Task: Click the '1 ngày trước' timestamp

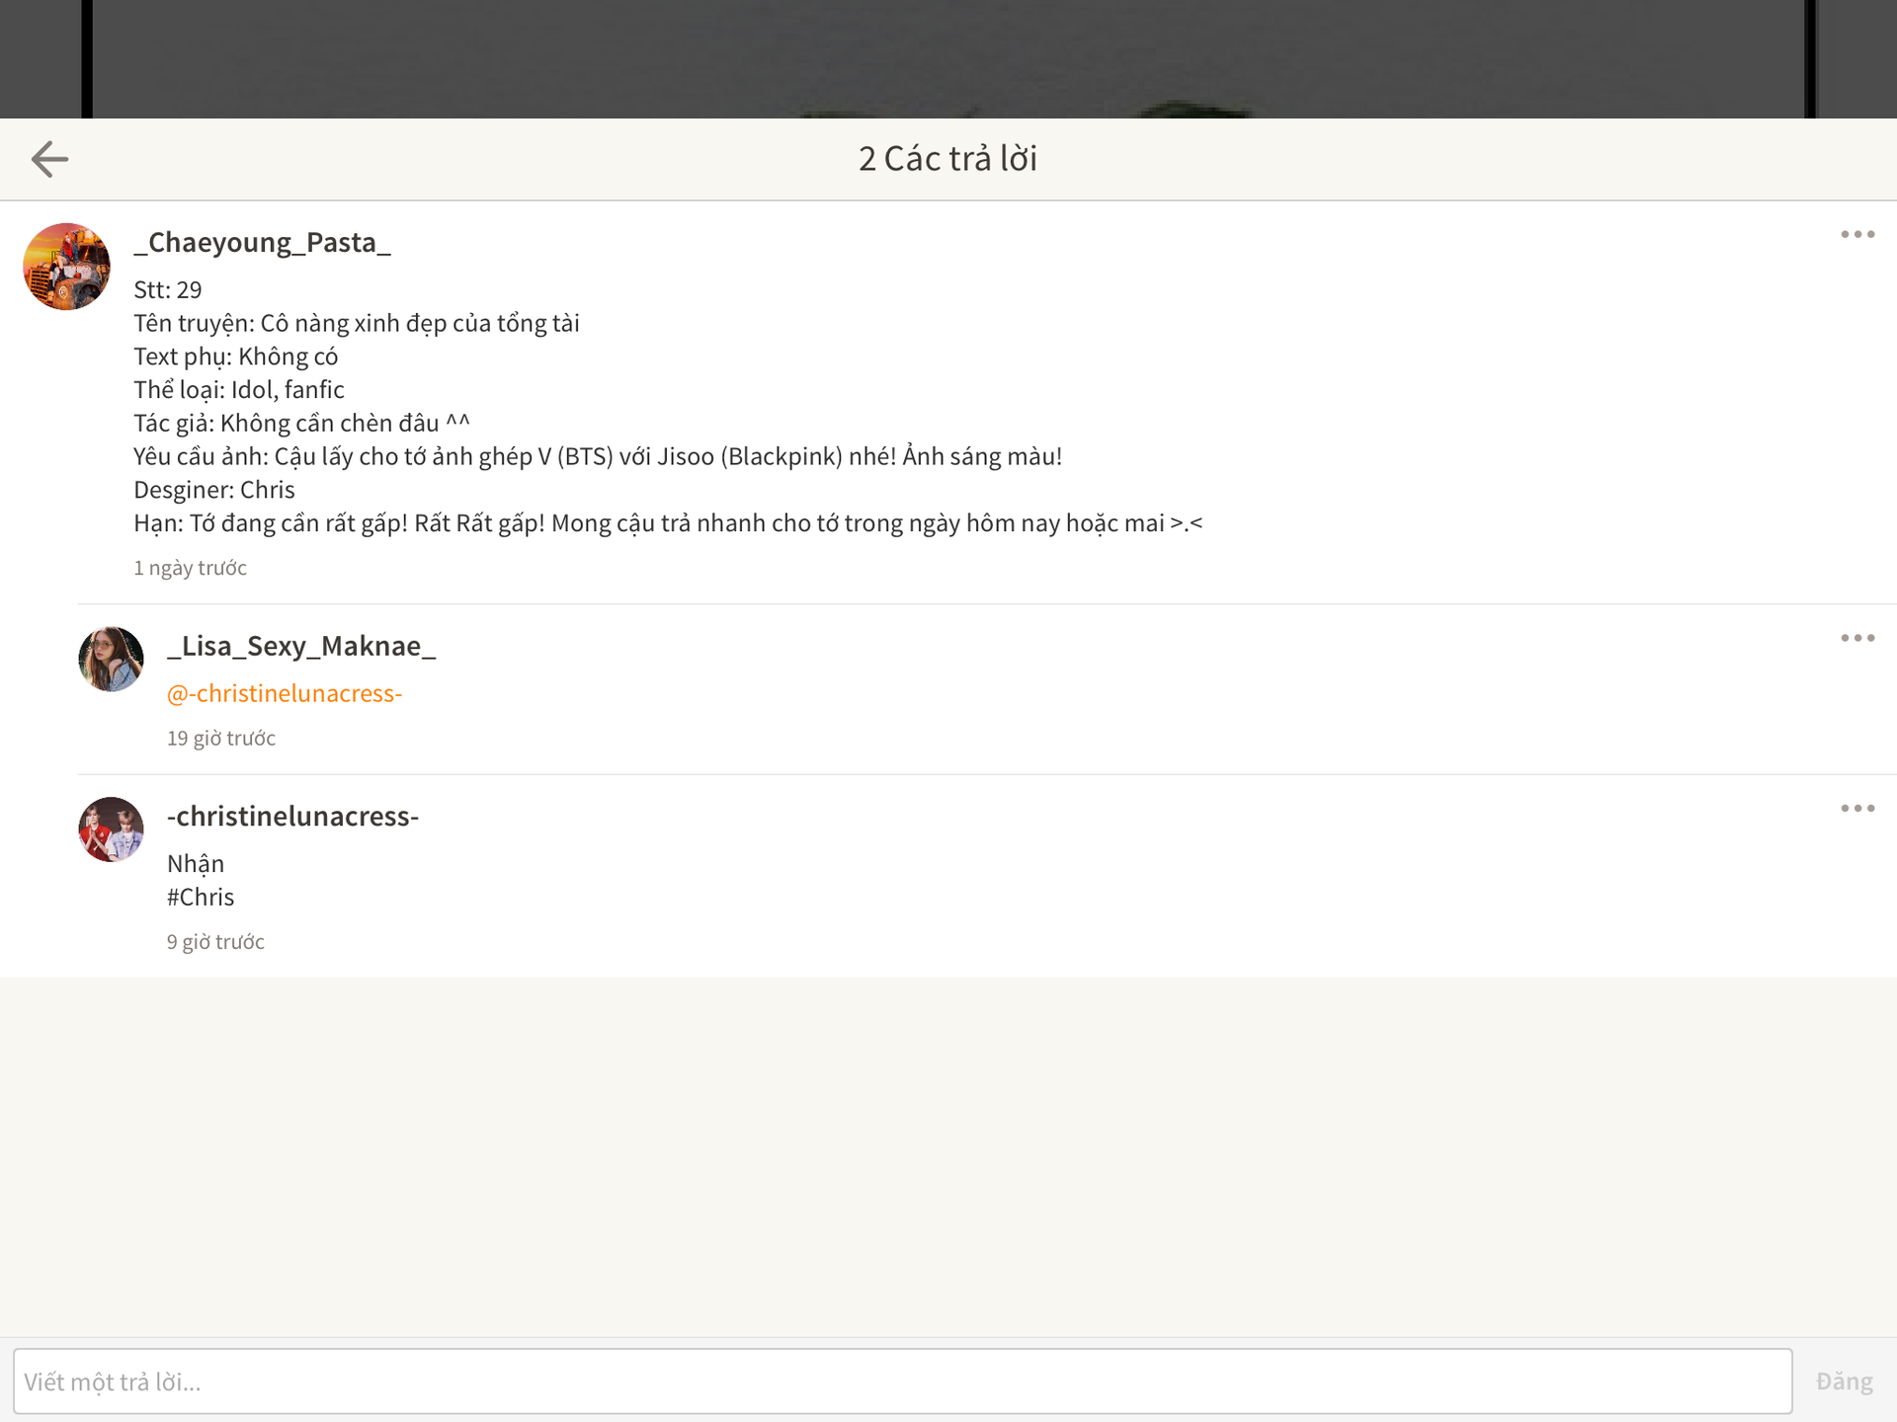Action: (191, 569)
